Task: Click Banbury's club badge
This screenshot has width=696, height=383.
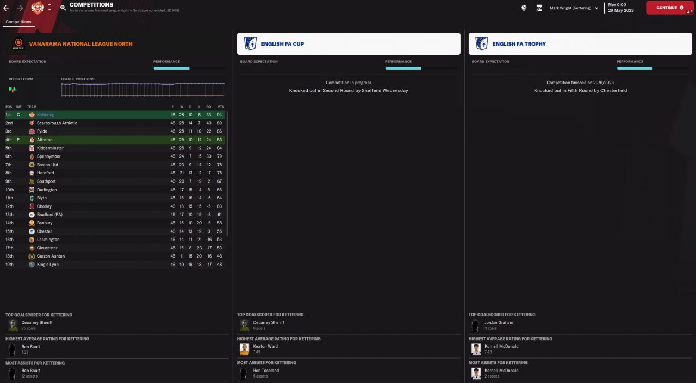Action: click(x=32, y=223)
